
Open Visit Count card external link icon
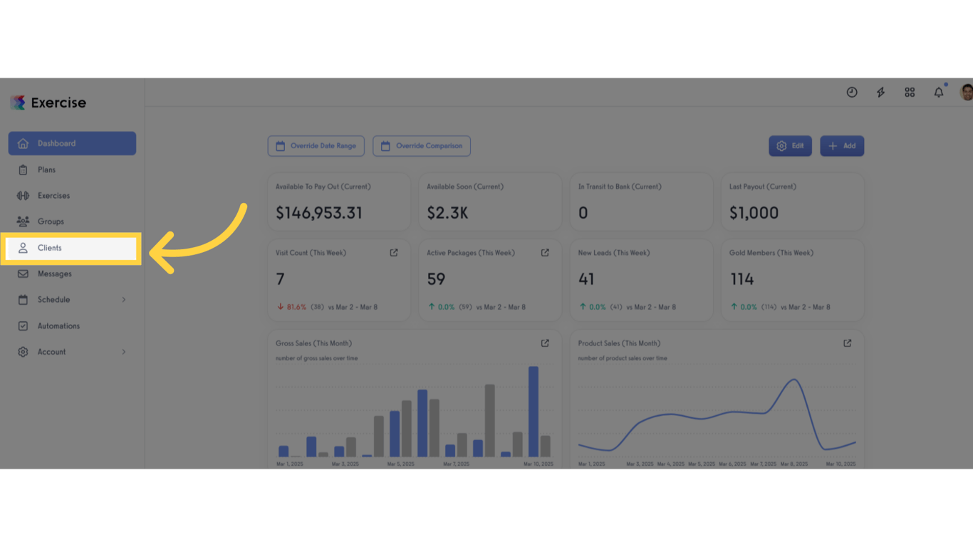click(x=394, y=253)
